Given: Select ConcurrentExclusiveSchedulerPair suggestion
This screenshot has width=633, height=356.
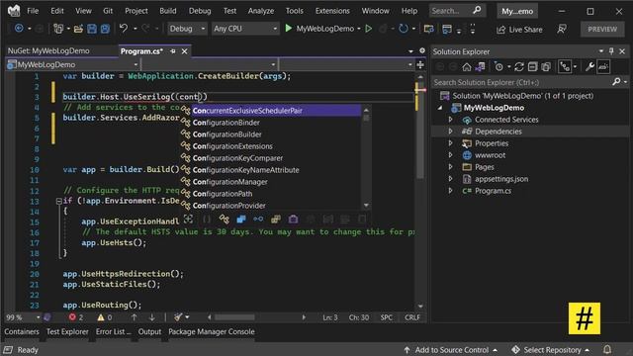Looking at the screenshot, I should click(270, 111).
